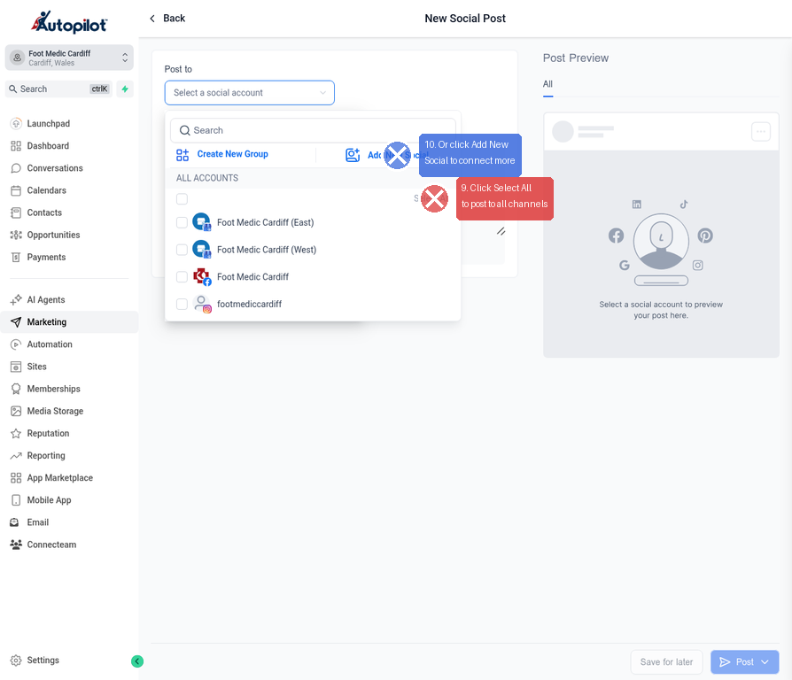This screenshot has width=792, height=680.
Task: Open Opportunities section
Action: (x=53, y=235)
